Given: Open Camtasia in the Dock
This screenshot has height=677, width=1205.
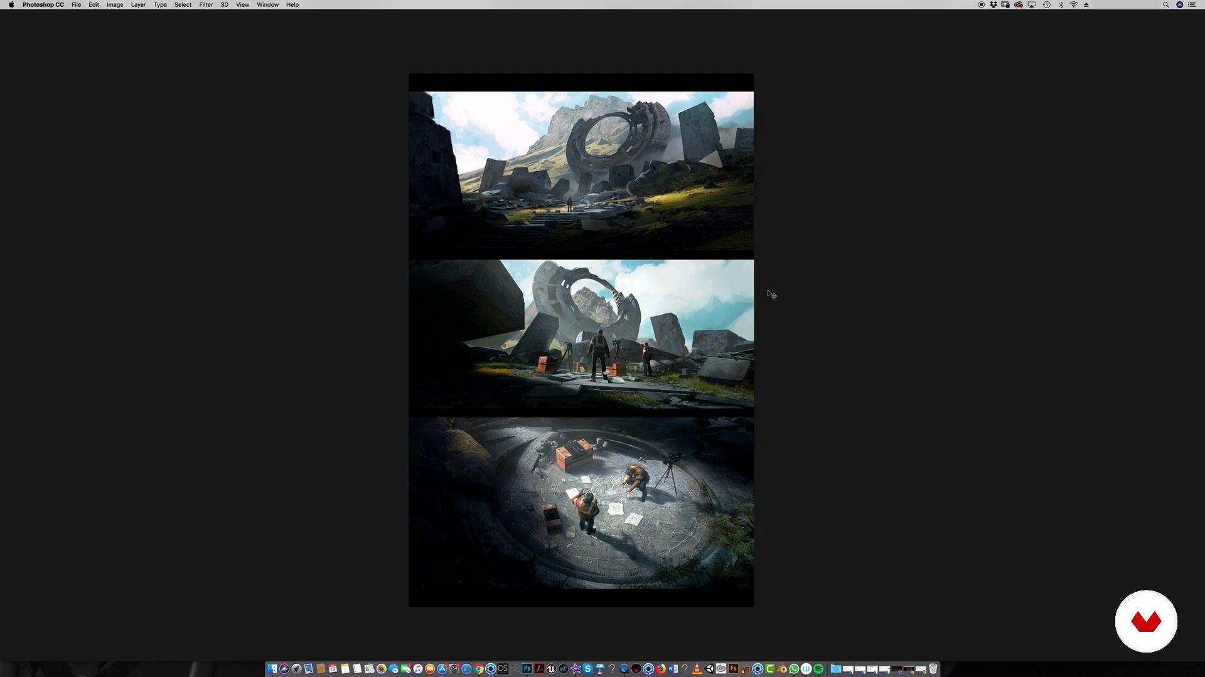Looking at the screenshot, I should 769,669.
